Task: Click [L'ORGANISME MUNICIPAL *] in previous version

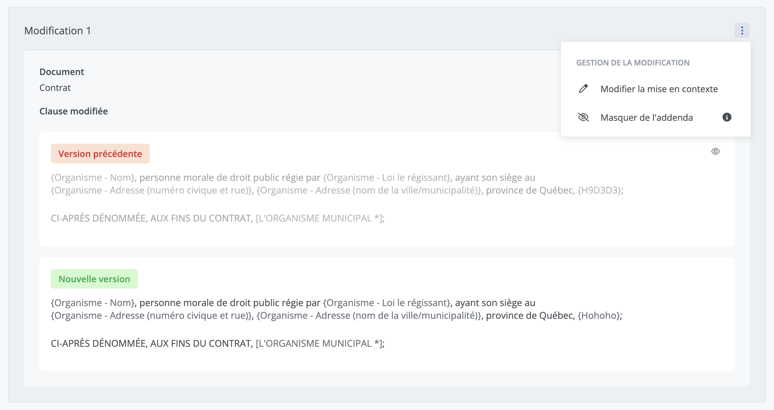Action: 319,218
